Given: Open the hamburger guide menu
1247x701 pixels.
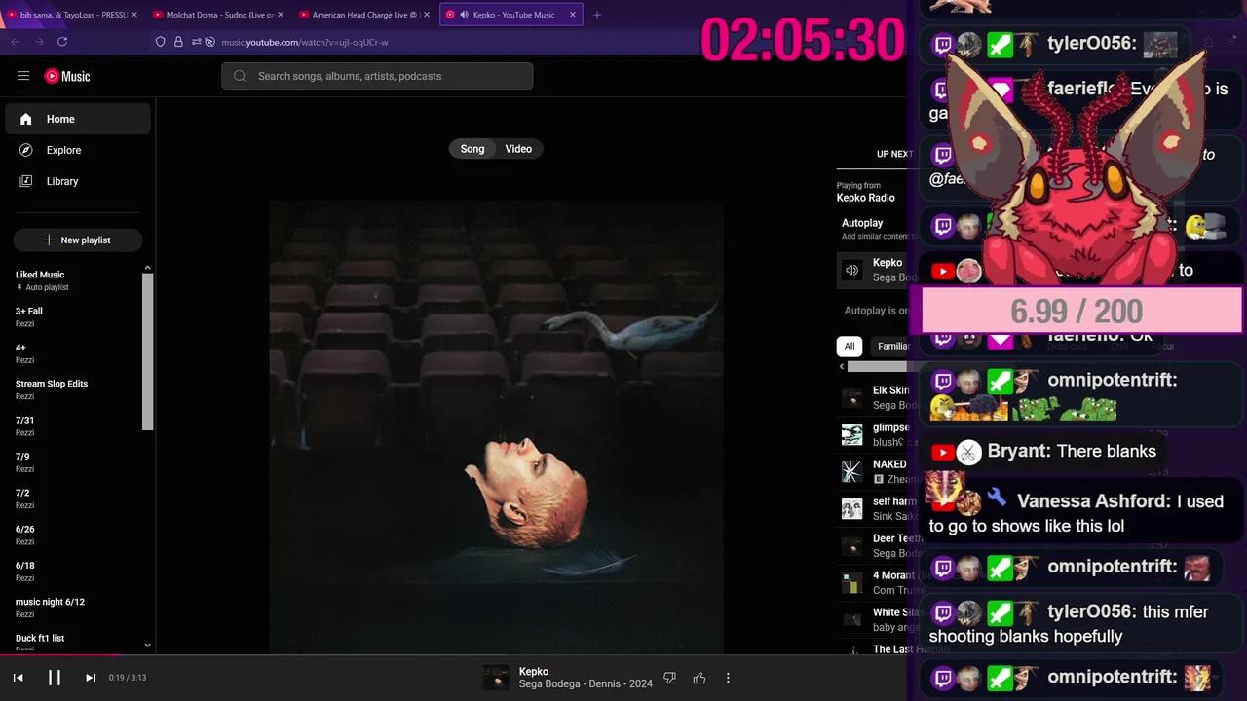Looking at the screenshot, I should (x=23, y=76).
